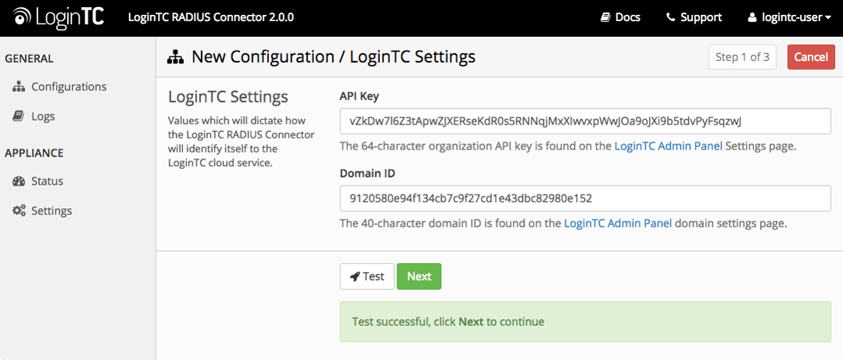Open the Docs page

click(620, 17)
